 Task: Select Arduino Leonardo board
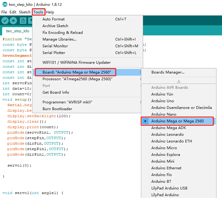pyautogui.click(x=179, y=135)
